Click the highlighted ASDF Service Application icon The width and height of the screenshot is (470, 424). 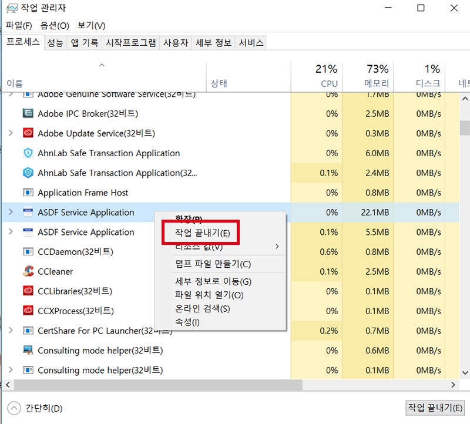pyautogui.click(x=28, y=212)
